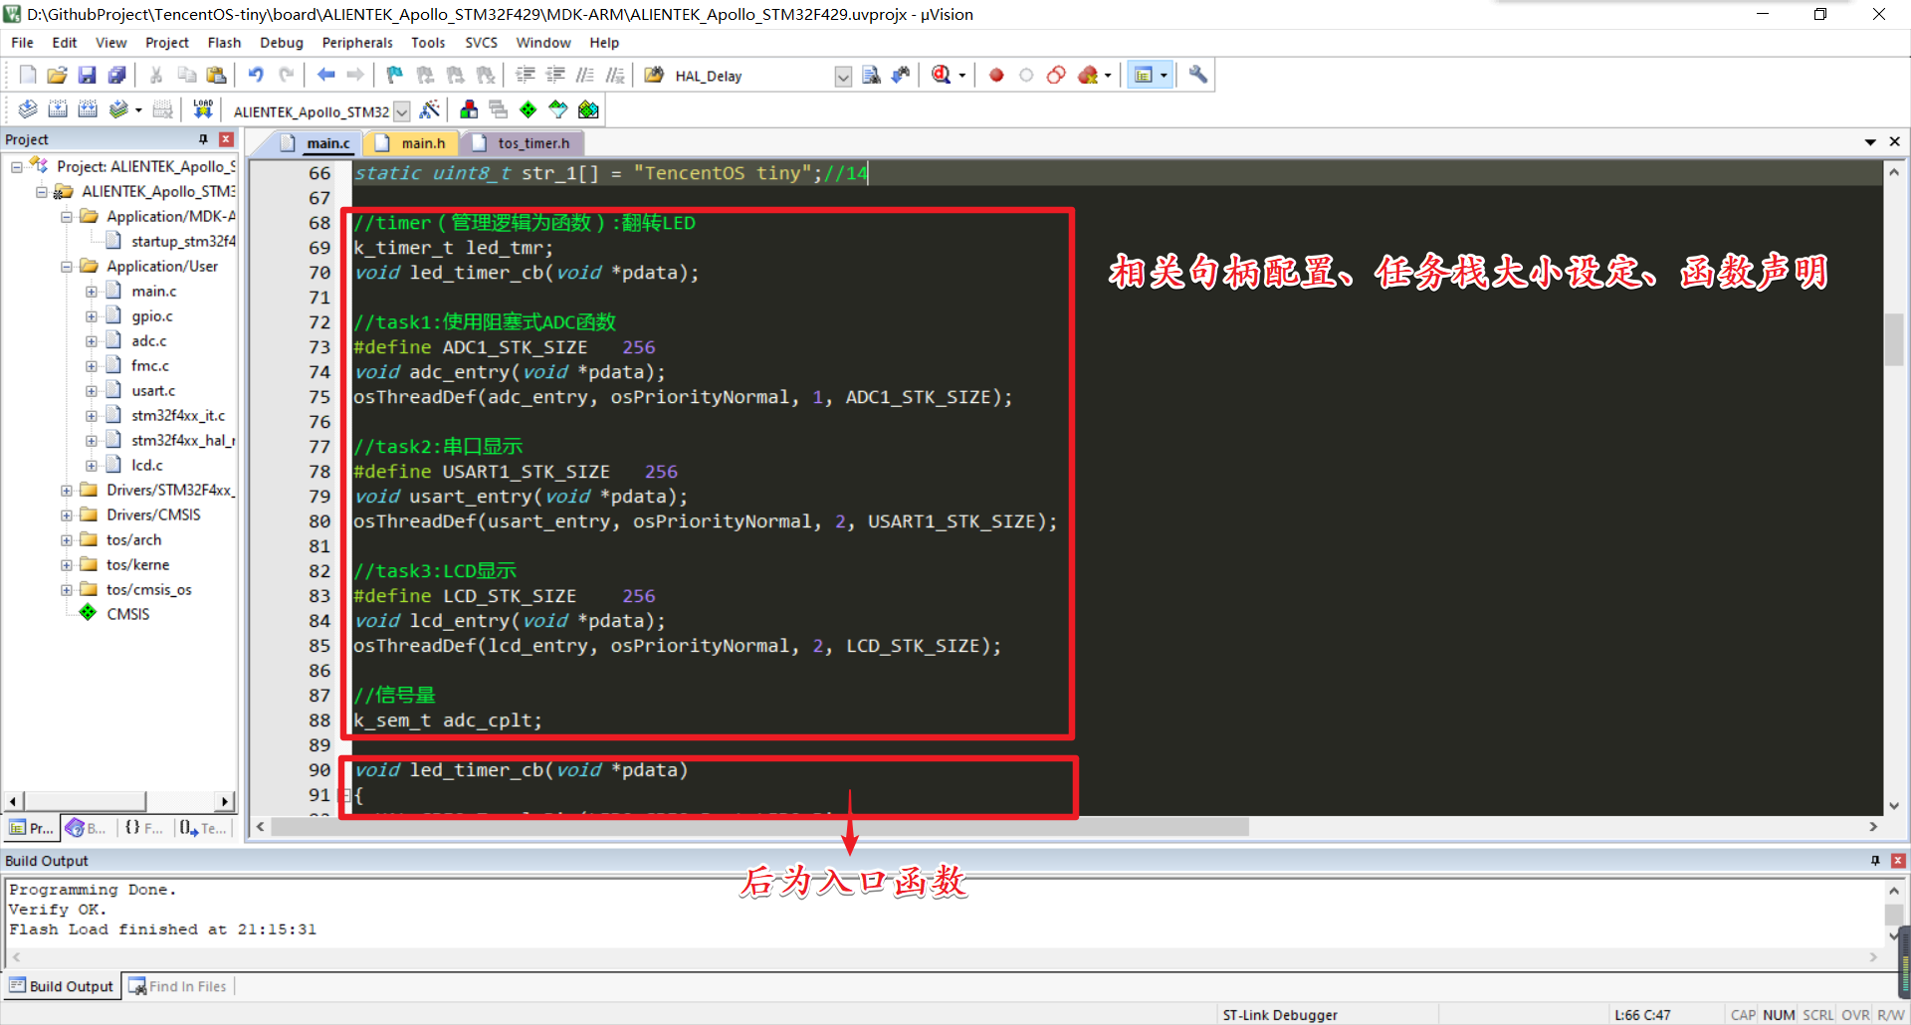
Task: Close the active editor tab
Action: tap(1895, 142)
